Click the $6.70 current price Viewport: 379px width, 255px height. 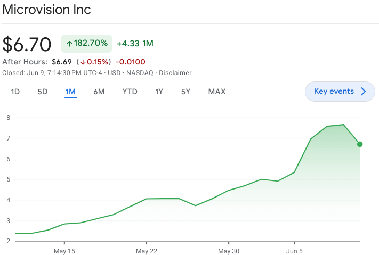(27, 44)
